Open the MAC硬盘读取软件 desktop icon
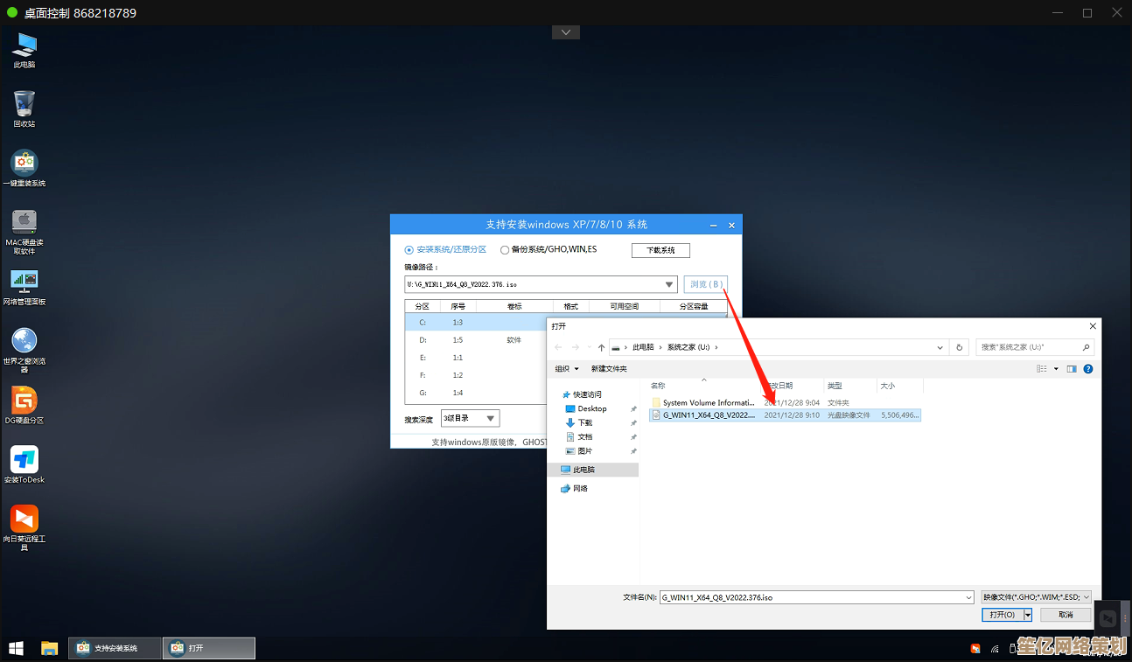Screen dimensions: 1132x662 coord(24,222)
